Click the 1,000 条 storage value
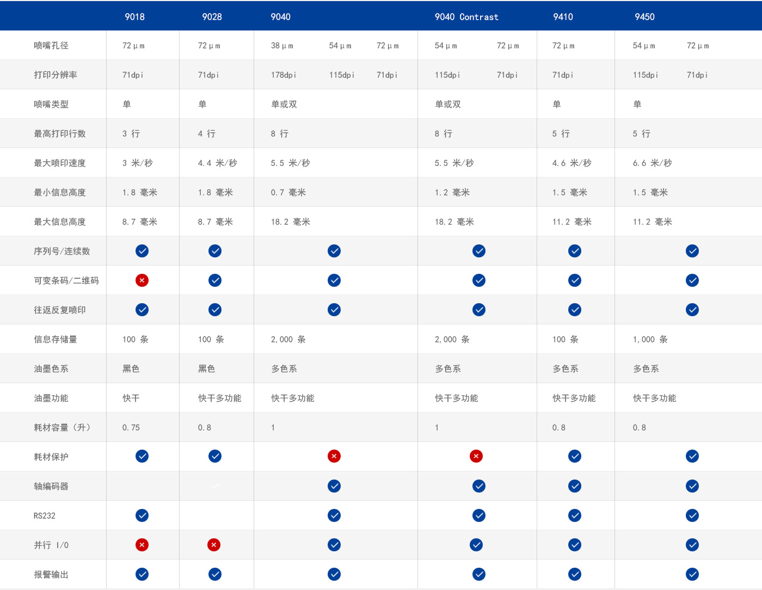762x590 pixels. pos(650,340)
